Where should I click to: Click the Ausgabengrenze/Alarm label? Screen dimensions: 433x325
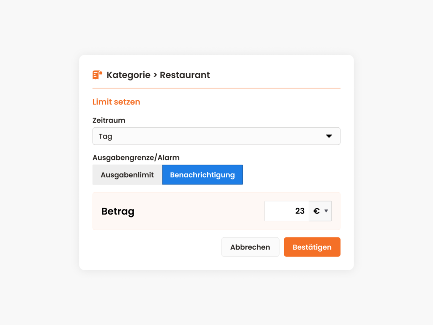click(x=136, y=157)
